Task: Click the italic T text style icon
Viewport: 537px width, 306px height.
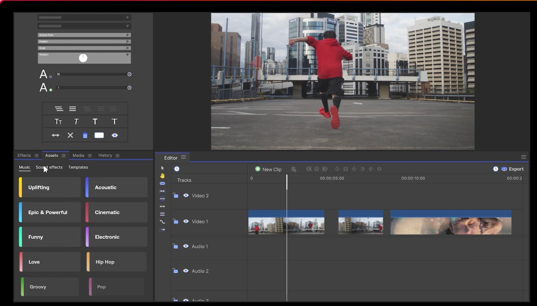Action: click(76, 121)
